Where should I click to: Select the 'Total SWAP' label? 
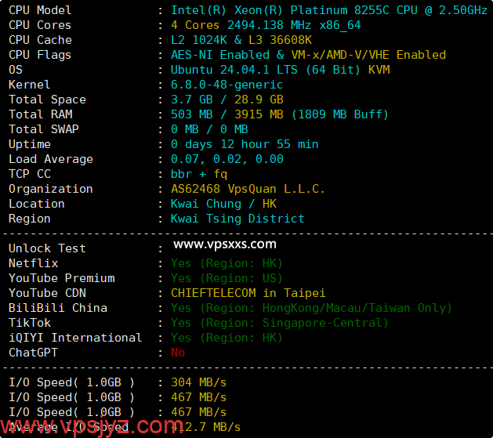pos(44,129)
